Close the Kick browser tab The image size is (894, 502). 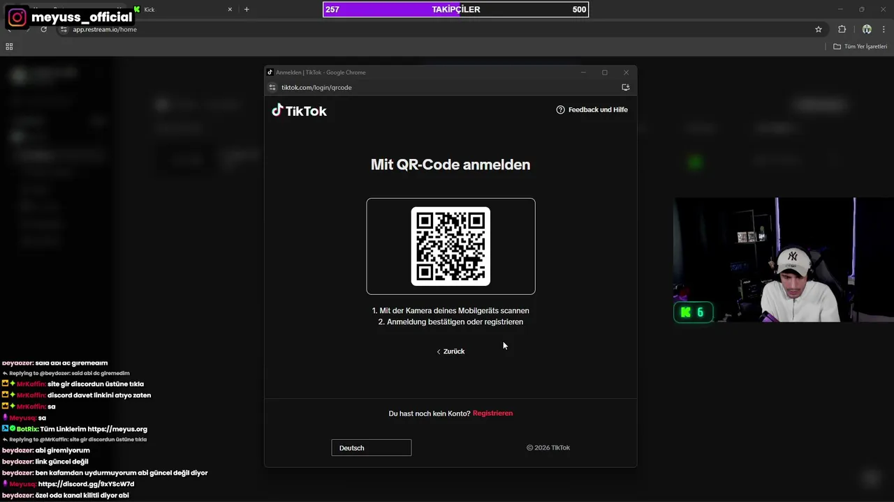click(230, 10)
